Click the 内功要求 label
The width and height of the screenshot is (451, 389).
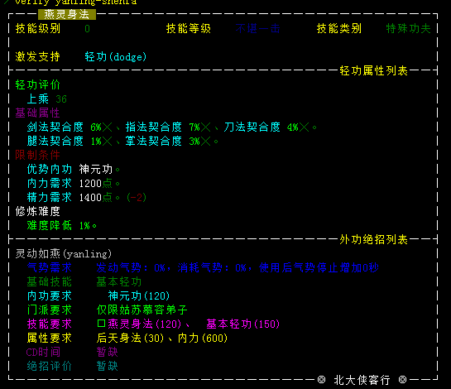coord(50,296)
